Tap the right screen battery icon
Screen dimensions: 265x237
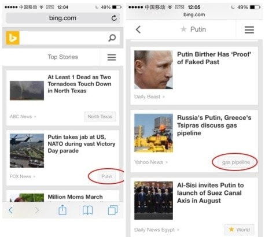pyautogui.click(x=255, y=8)
